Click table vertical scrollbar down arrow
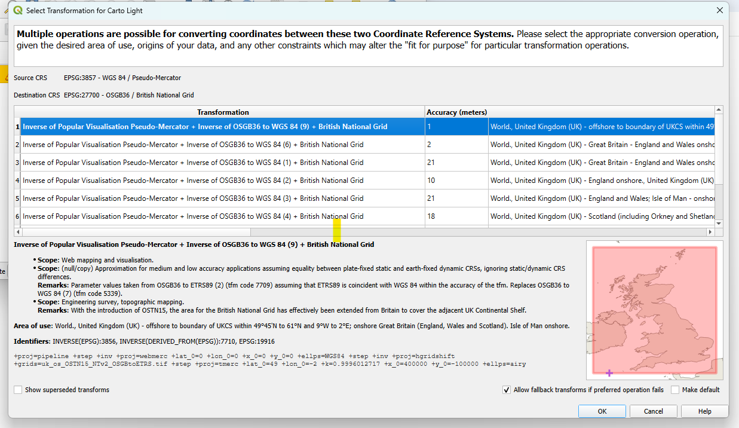Screen dimensions: 739x428 (x=719, y=224)
